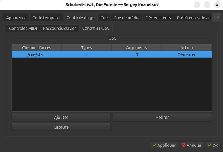
Task: Add a new OSC entry with Ajouter
Action: (x=61, y=117)
